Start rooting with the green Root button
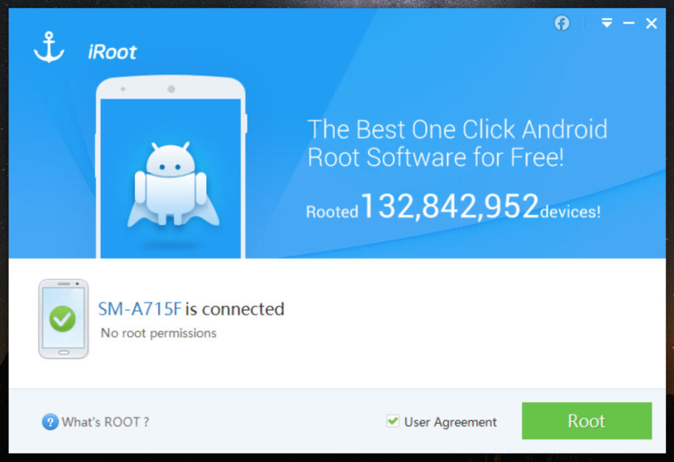This screenshot has height=462, width=674. (586, 421)
